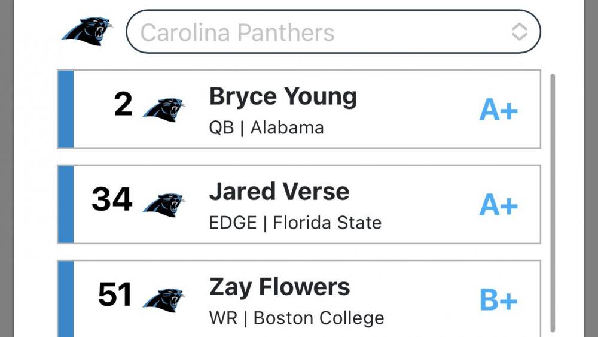Image resolution: width=598 pixels, height=337 pixels.
Task: Click the blue bar on Jared Verse card
Action: (66, 204)
